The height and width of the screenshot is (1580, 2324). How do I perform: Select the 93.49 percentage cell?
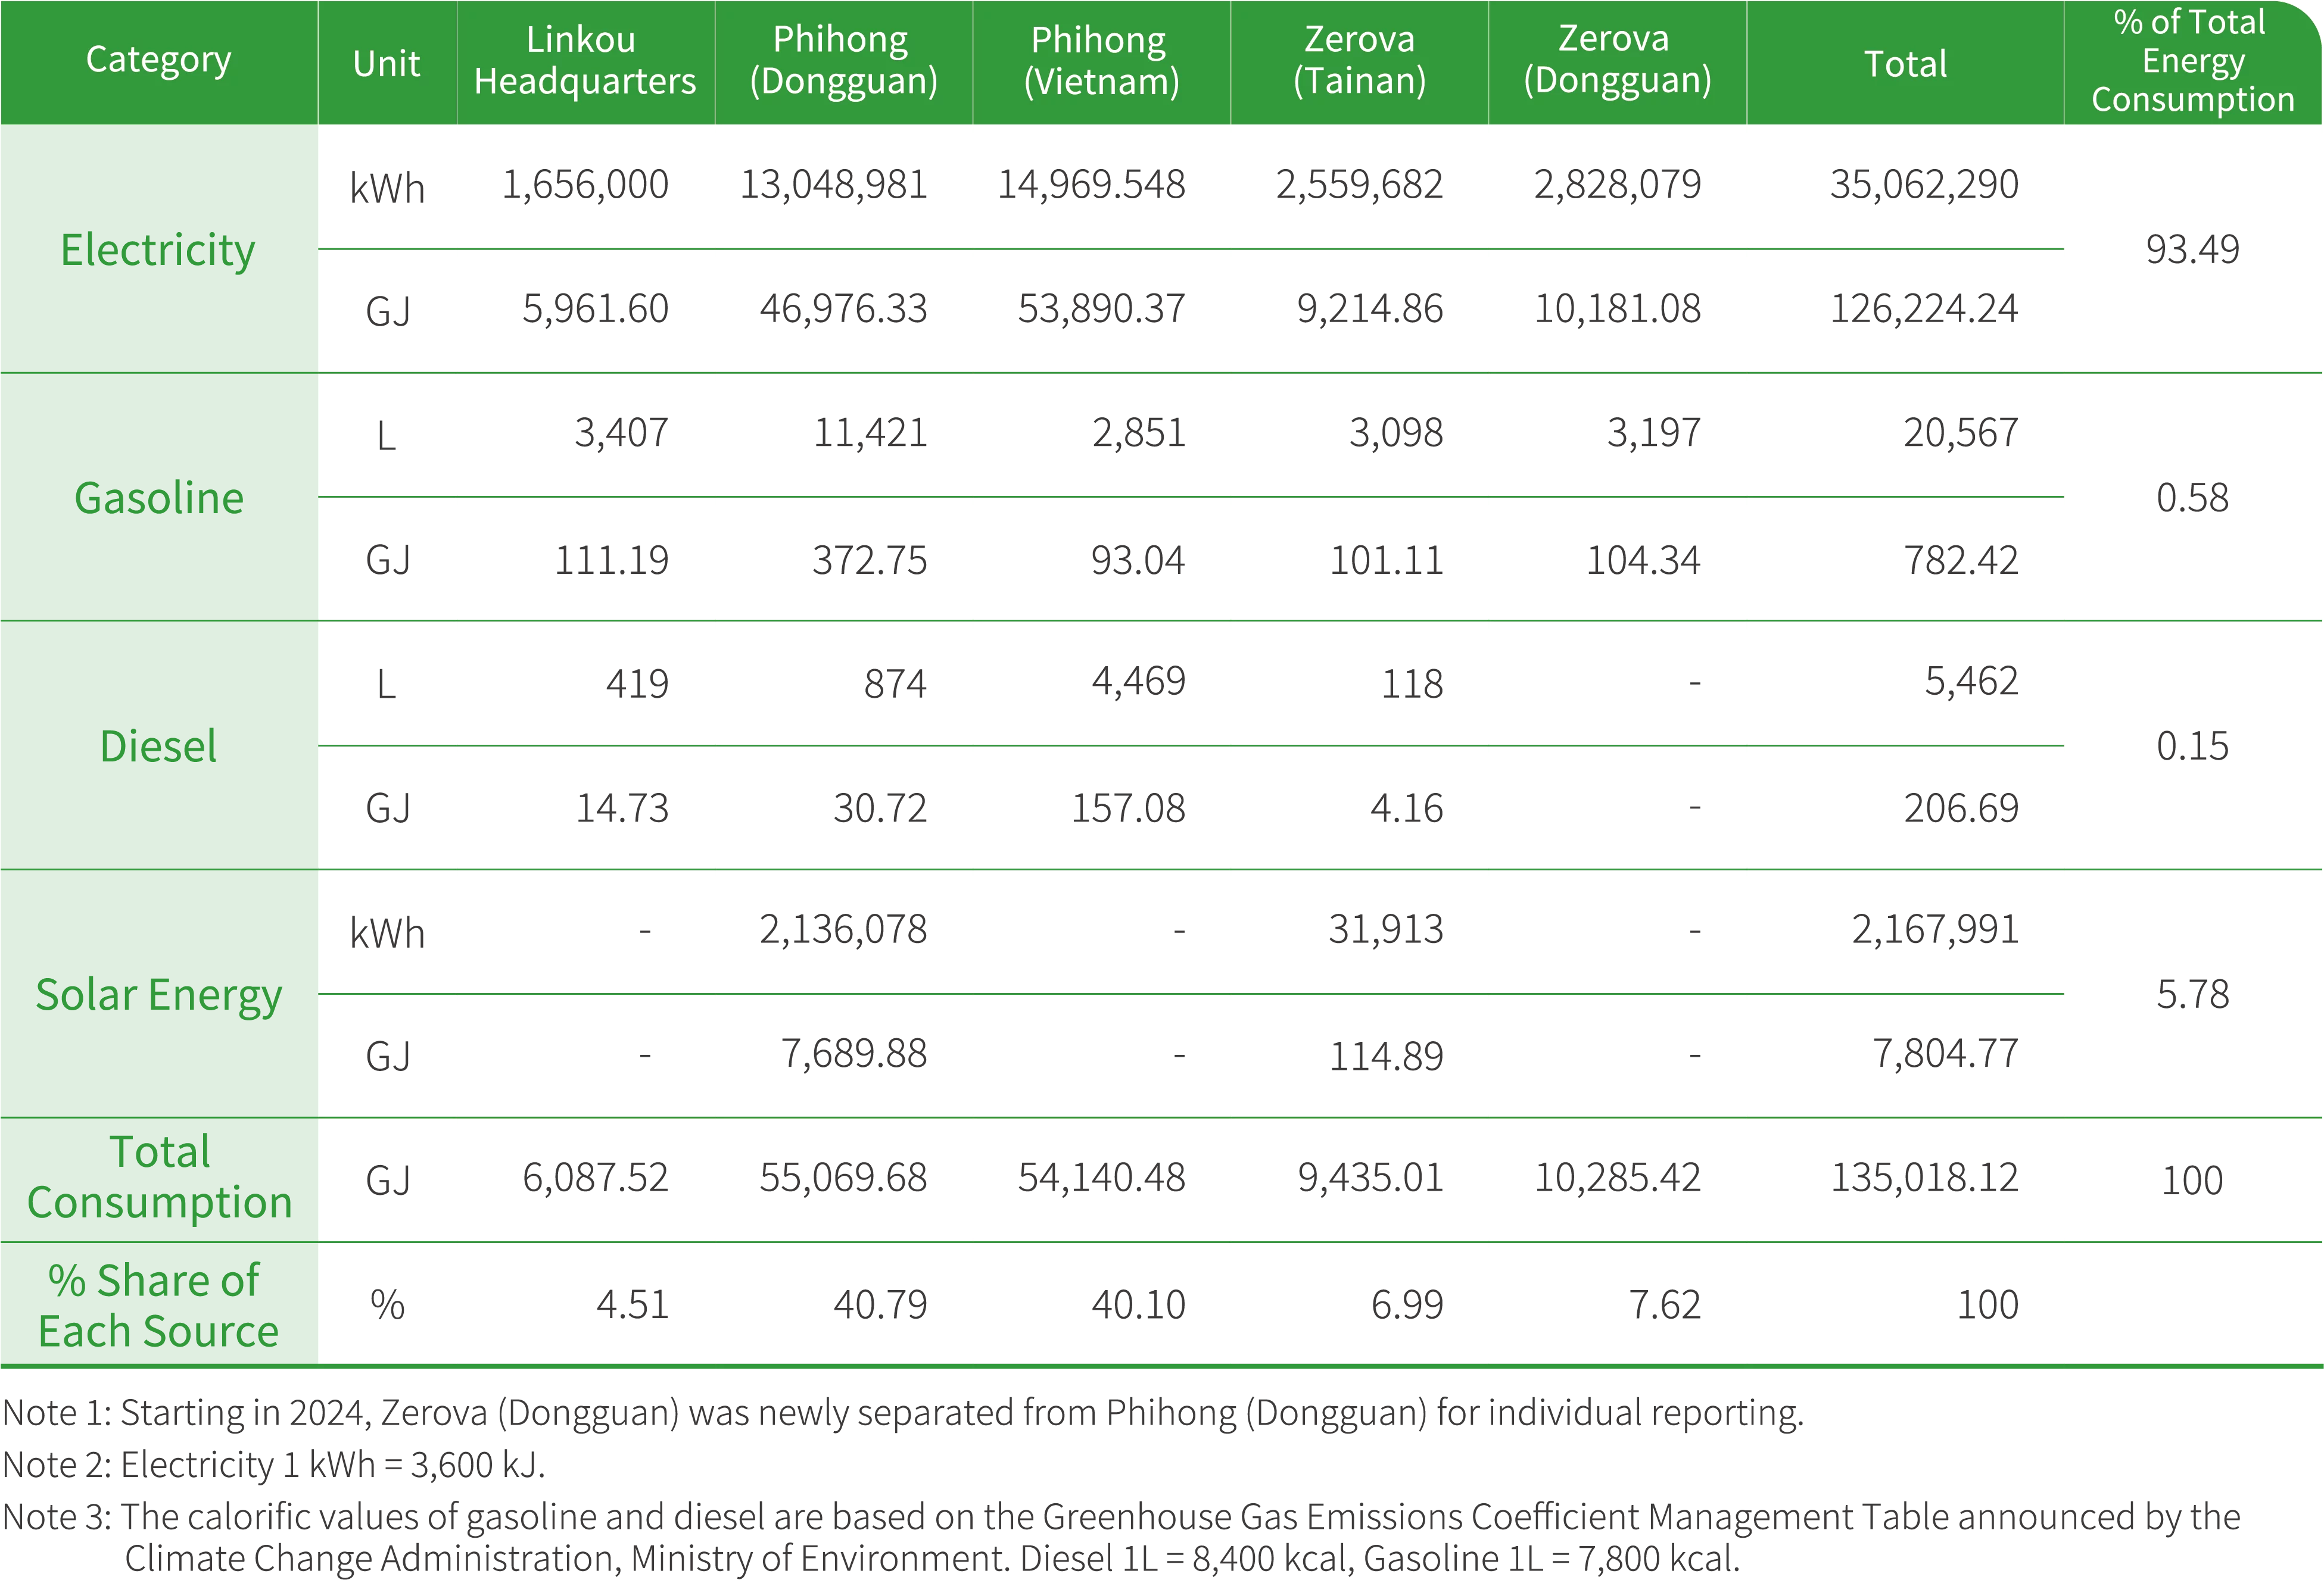(2190, 250)
